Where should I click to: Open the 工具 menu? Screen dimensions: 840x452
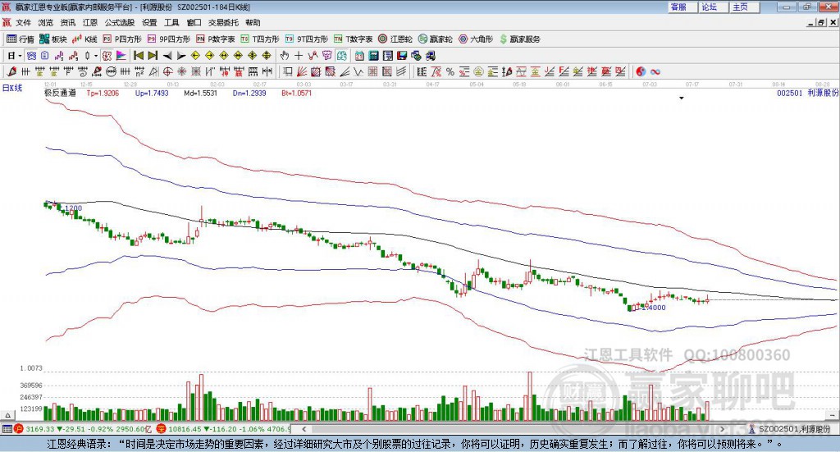coord(171,22)
